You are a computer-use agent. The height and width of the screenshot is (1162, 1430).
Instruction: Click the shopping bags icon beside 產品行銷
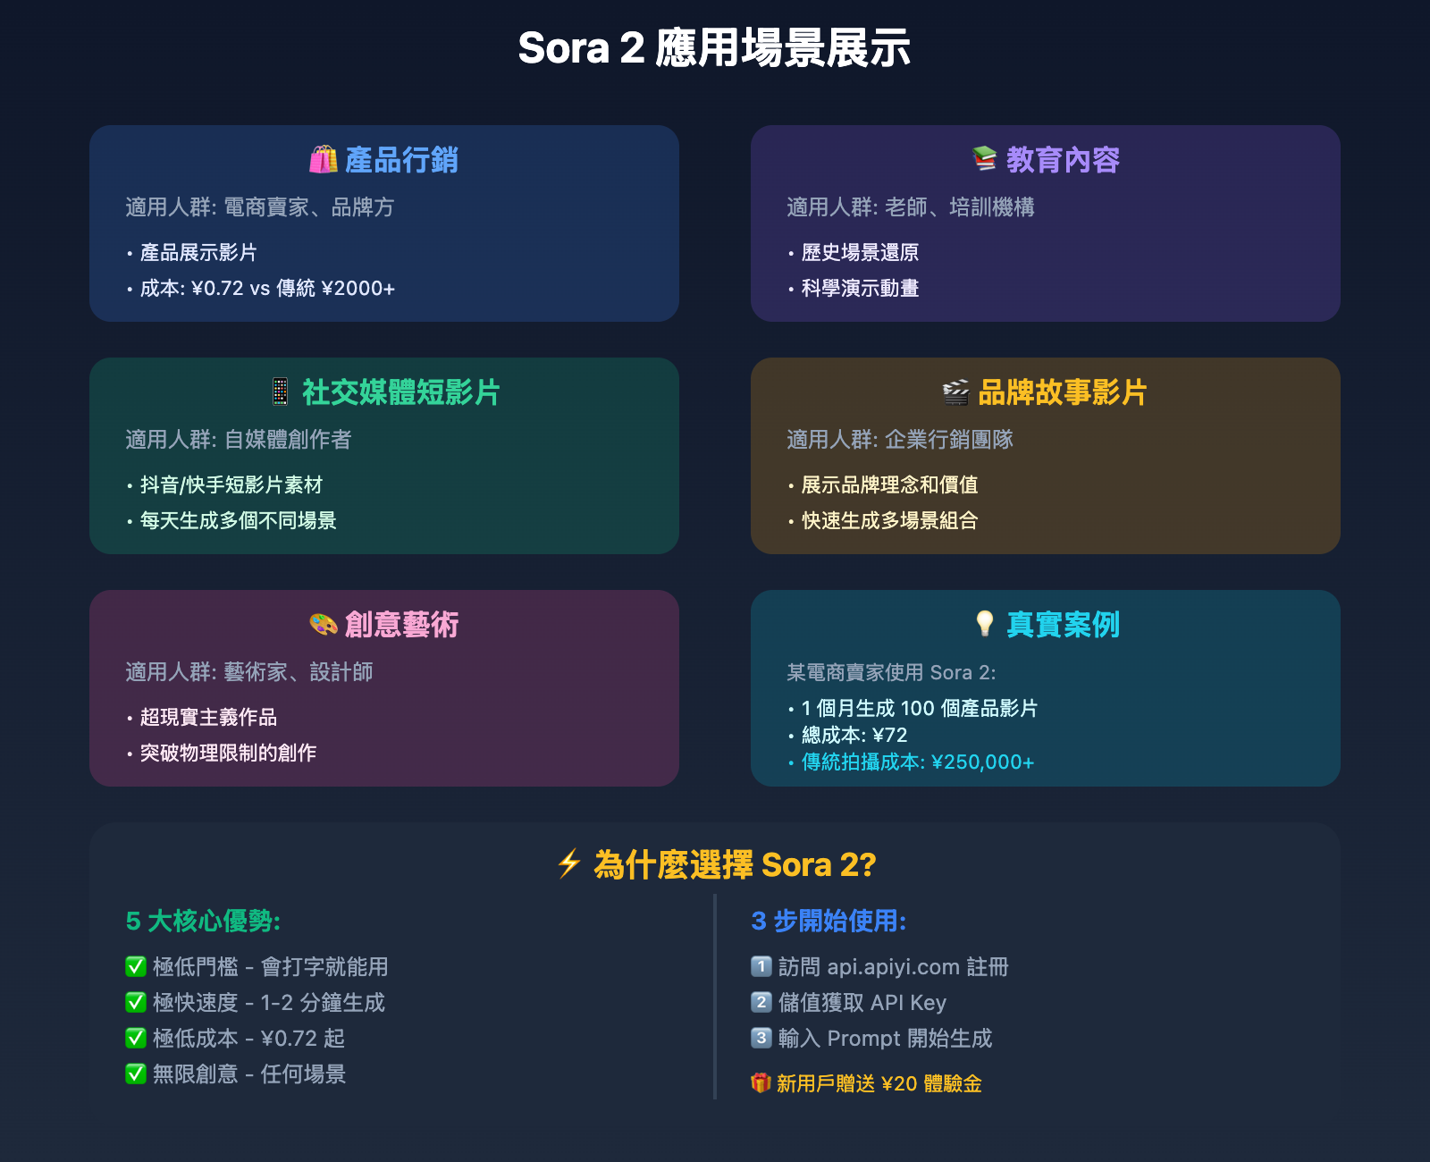click(323, 160)
